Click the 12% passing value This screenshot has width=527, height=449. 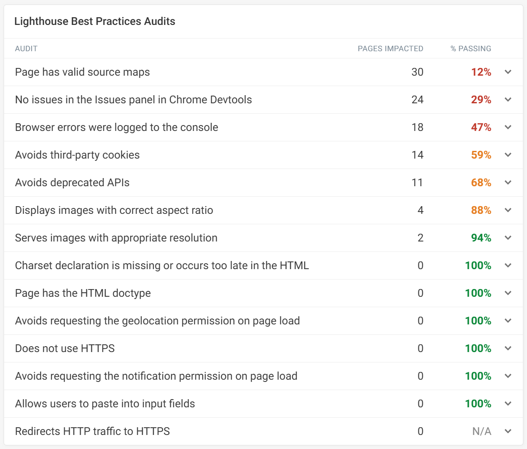click(481, 72)
